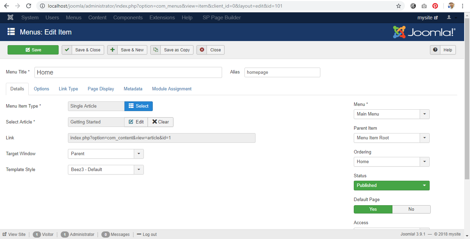This screenshot has width=470, height=239.
Task: Set Default Page to No
Action: click(x=411, y=209)
